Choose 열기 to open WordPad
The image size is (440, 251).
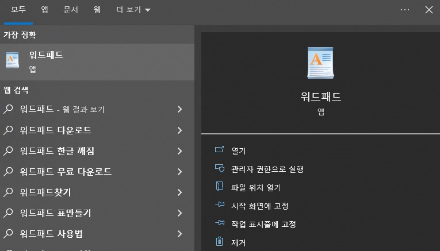tap(239, 150)
